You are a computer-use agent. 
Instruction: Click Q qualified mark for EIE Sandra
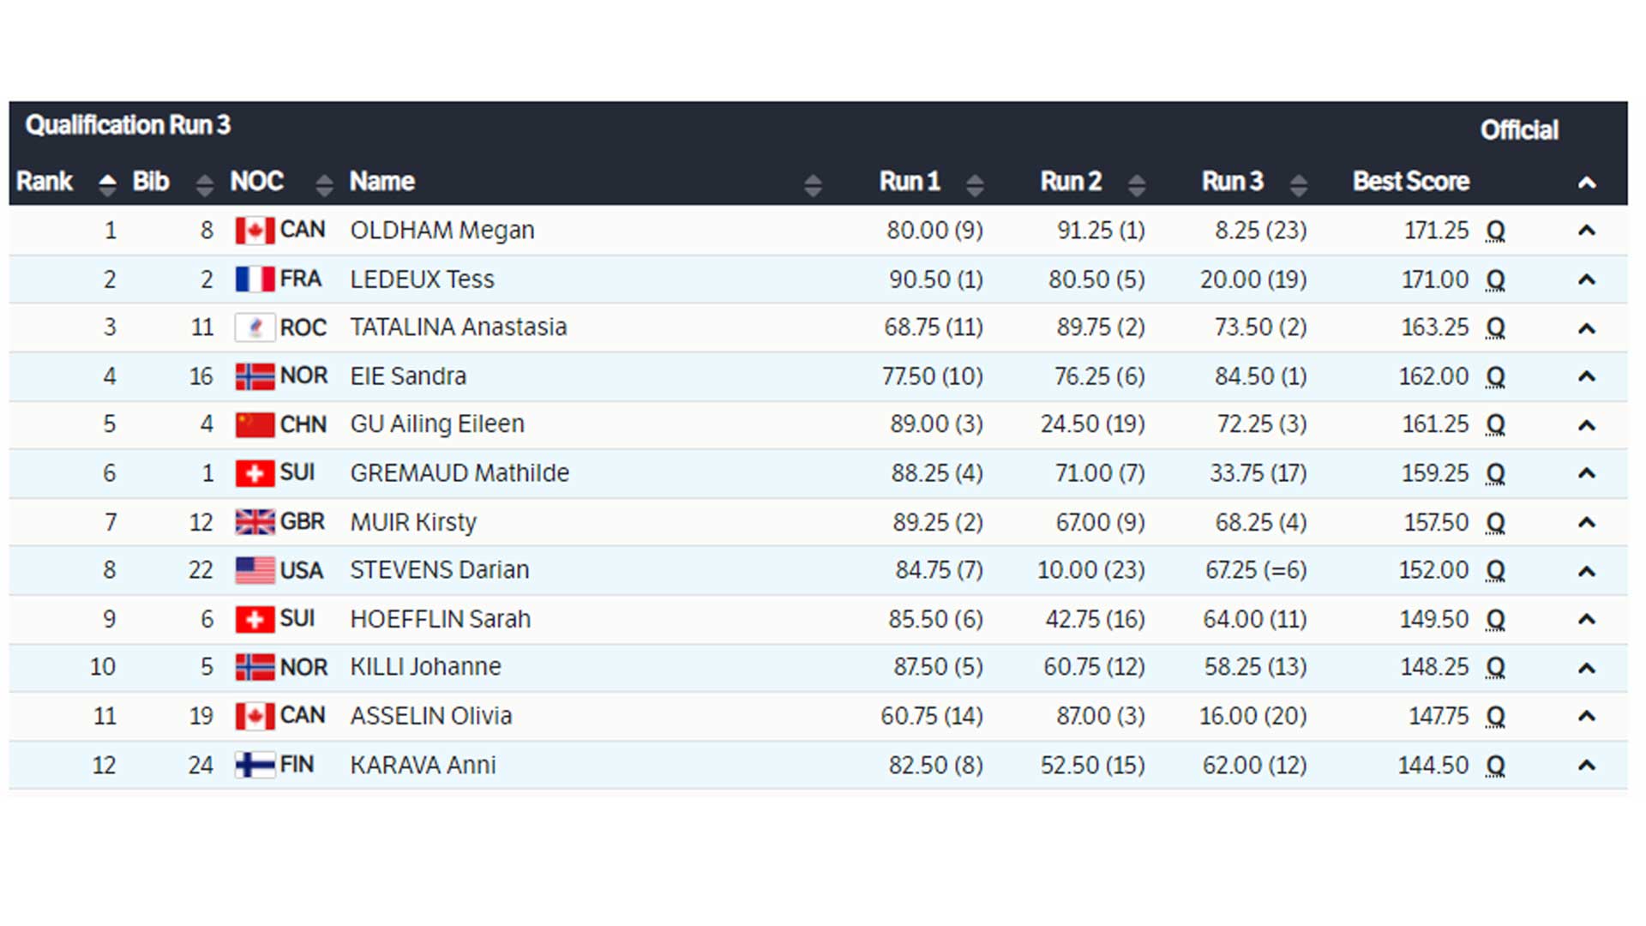coord(1495,377)
